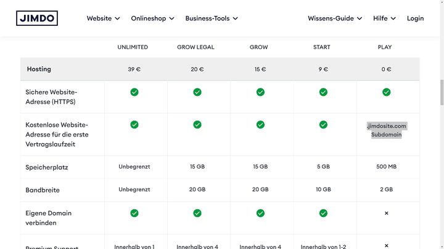
Task: Click the page vertical scrollbar
Action: [x=441, y=92]
